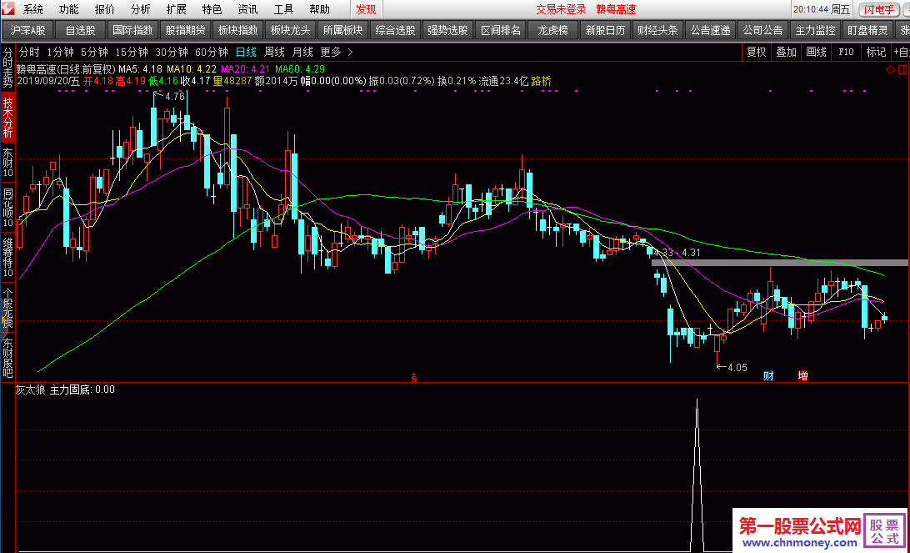This screenshot has width=910, height=553.
Task: Click the red diamond icon above chart
Action: (891, 70)
